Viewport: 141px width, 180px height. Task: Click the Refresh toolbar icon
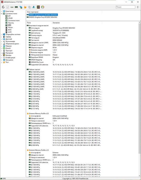tap(3, 7)
